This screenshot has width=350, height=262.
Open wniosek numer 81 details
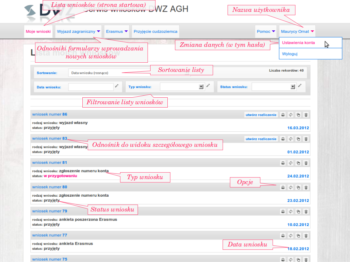(50, 162)
